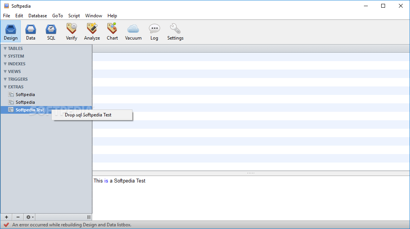This screenshot has height=229, width=410.
Task: Switch to the Design view
Action: point(11,32)
